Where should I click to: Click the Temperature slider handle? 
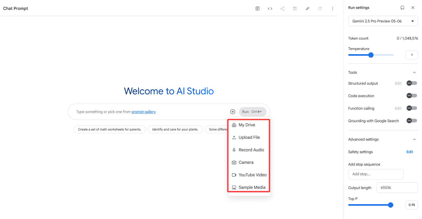click(x=371, y=55)
